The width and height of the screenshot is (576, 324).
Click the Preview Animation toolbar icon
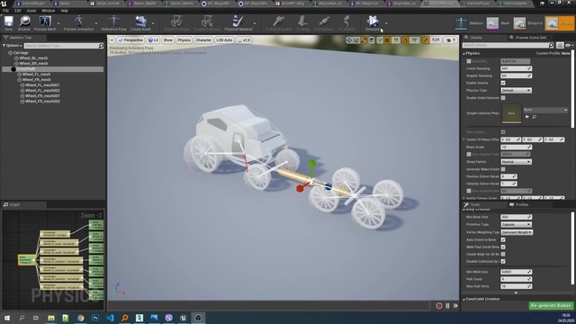pyautogui.click(x=78, y=22)
